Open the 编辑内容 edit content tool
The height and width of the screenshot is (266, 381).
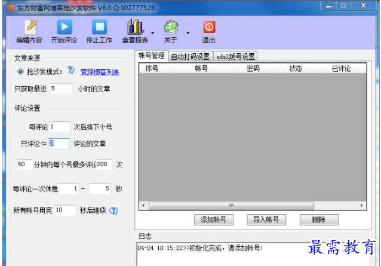pyautogui.click(x=29, y=31)
